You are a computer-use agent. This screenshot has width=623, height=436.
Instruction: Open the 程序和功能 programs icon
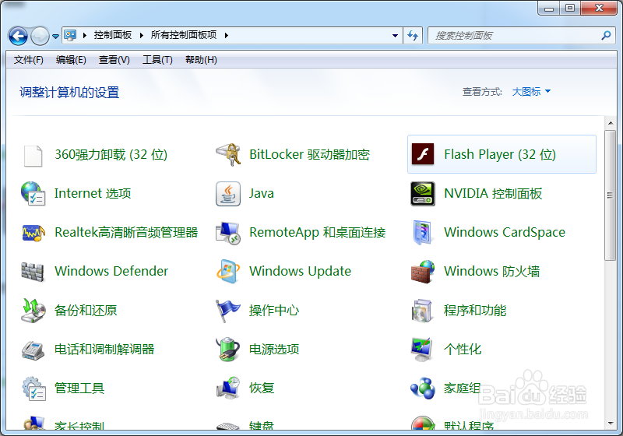pos(423,310)
